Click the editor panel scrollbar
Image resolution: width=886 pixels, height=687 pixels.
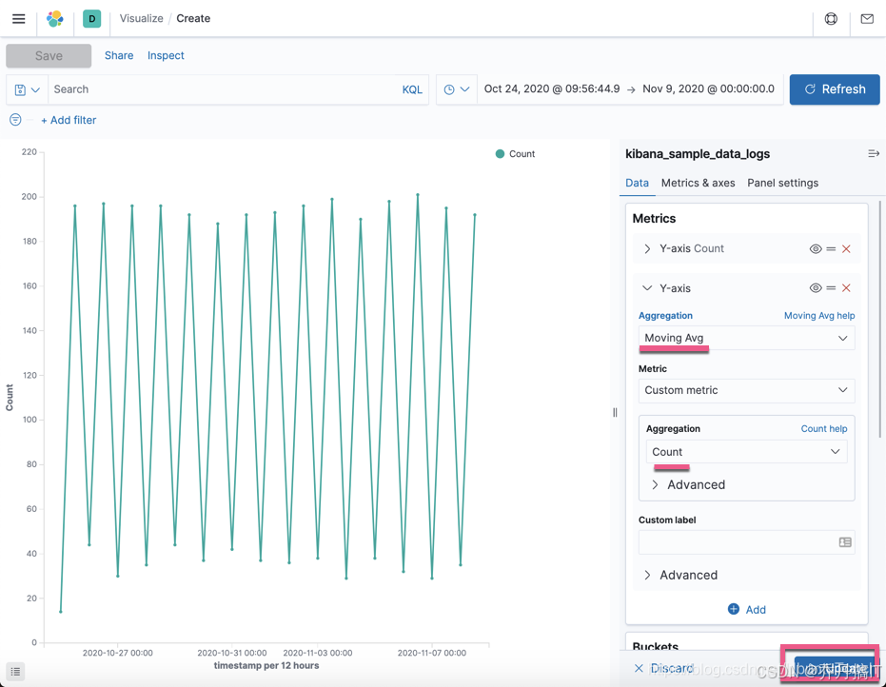879,319
